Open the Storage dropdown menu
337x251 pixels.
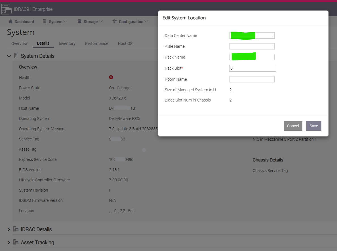pyautogui.click(x=90, y=22)
